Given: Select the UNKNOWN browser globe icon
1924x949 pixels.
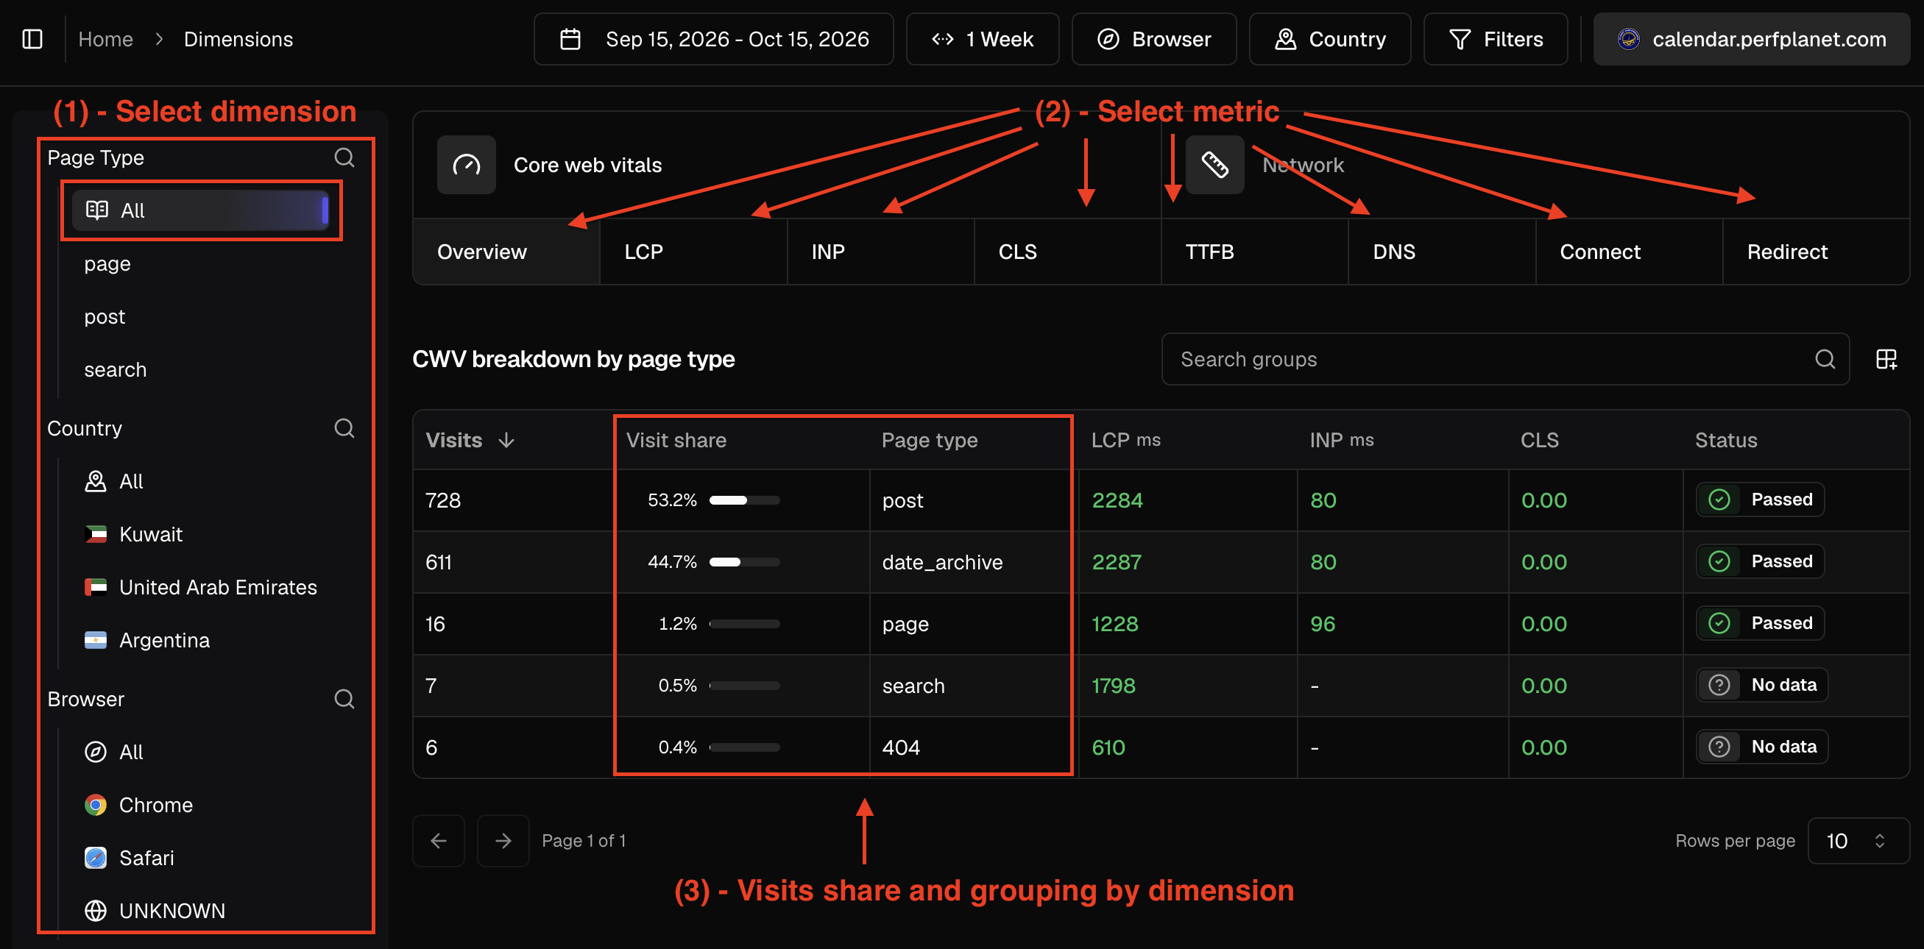Looking at the screenshot, I should coord(96,911).
